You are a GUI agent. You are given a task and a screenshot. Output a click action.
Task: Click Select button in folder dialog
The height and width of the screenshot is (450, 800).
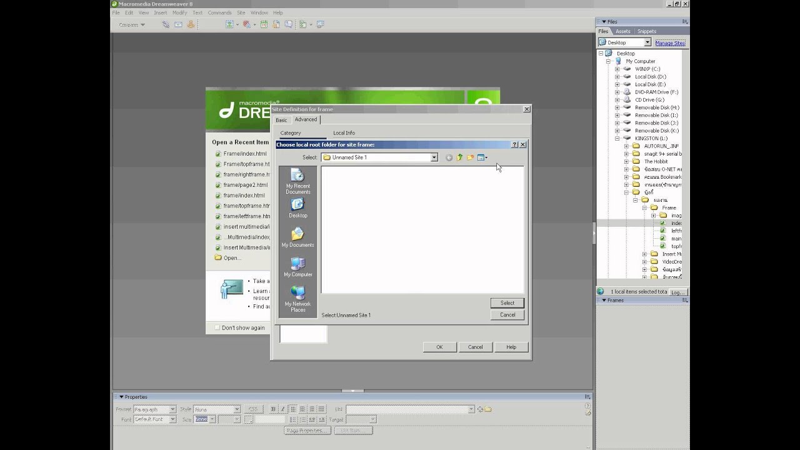pos(507,303)
